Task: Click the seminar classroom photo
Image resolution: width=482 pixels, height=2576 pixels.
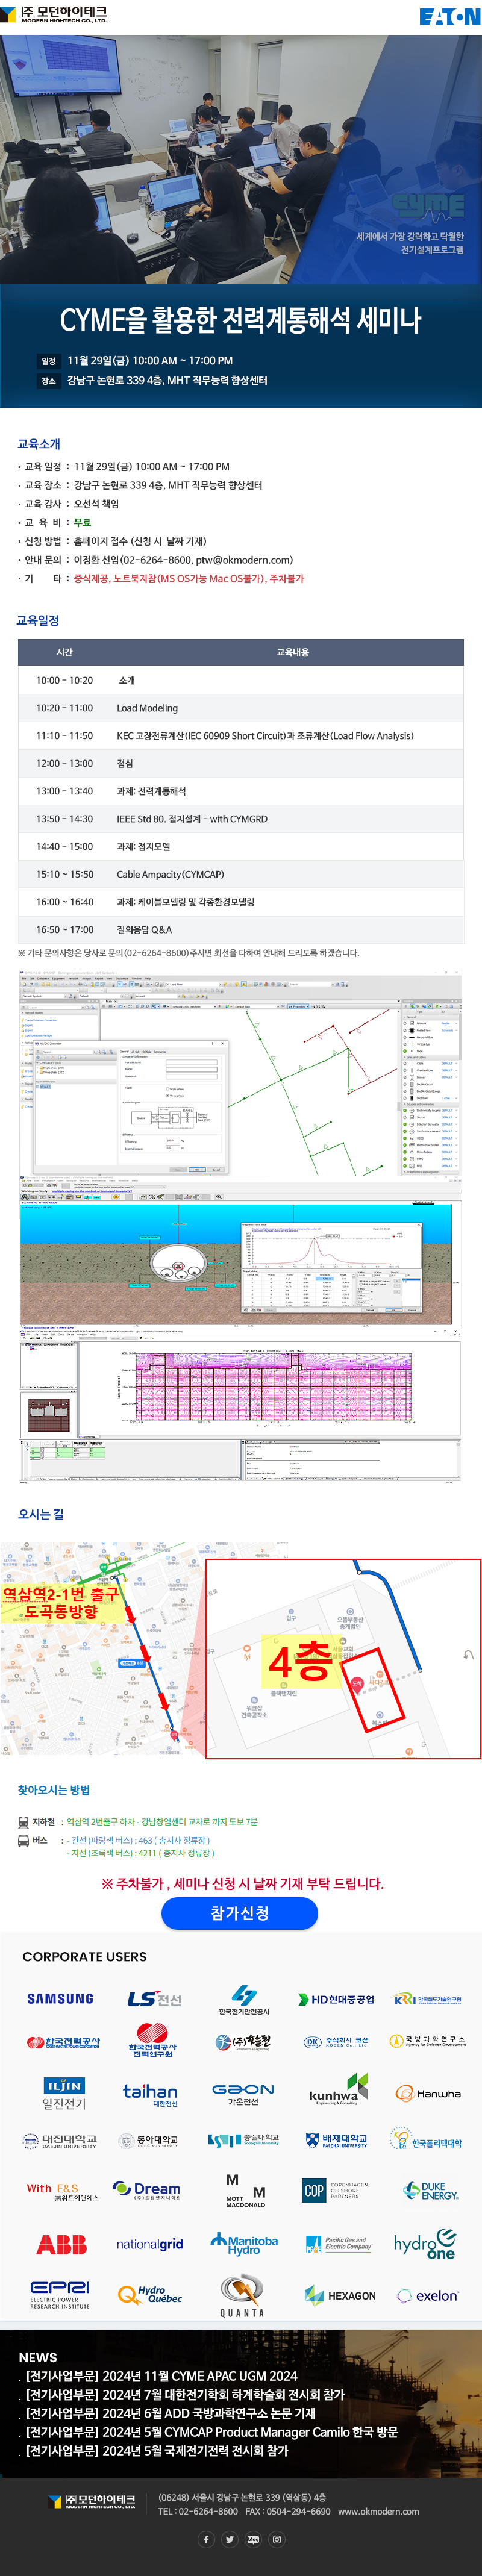Action: [241, 159]
